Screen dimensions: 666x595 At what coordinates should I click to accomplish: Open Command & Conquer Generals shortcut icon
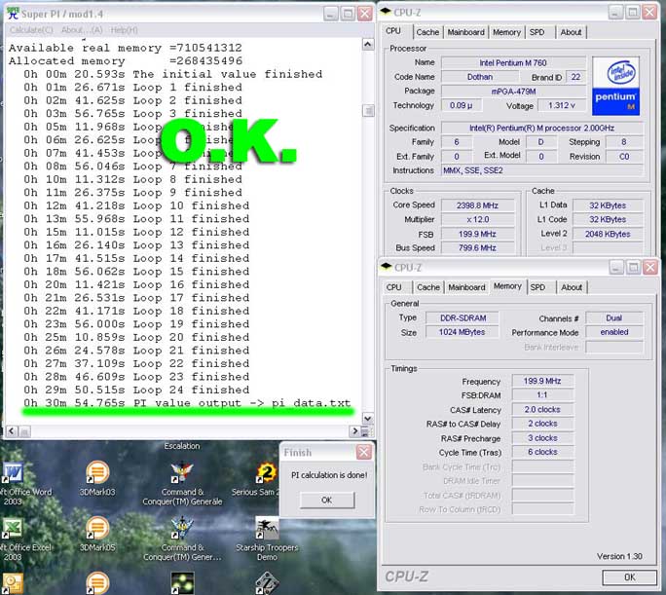point(182,472)
